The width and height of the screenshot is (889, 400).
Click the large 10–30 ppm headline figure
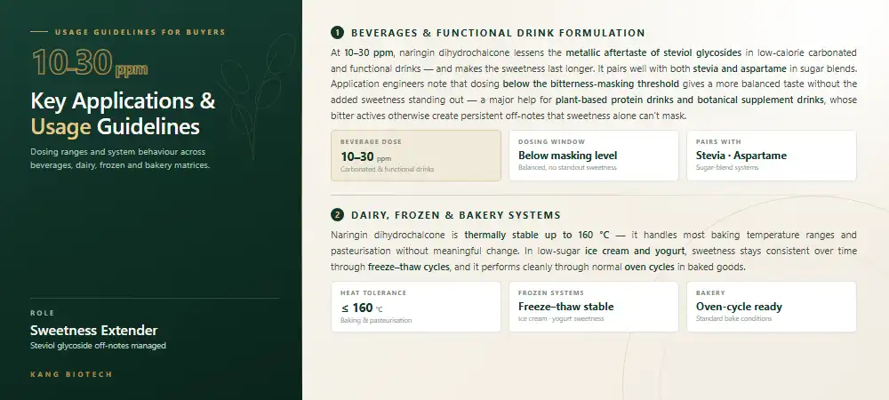90,62
